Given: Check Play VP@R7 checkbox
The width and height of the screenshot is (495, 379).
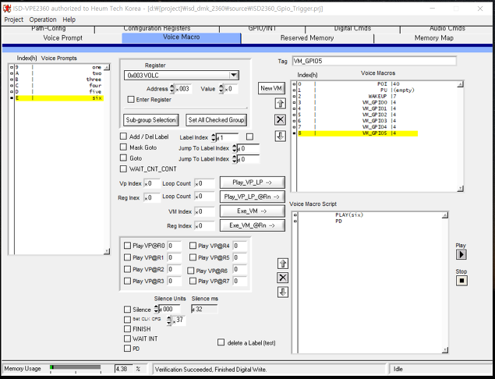Looking at the screenshot, I should pyautogui.click(x=193, y=281).
